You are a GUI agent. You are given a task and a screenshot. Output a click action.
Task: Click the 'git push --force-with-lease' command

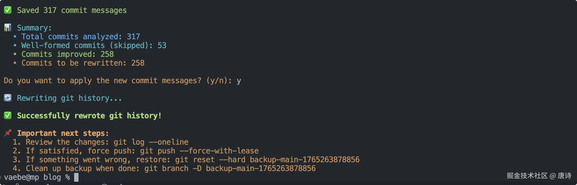click(x=199, y=151)
